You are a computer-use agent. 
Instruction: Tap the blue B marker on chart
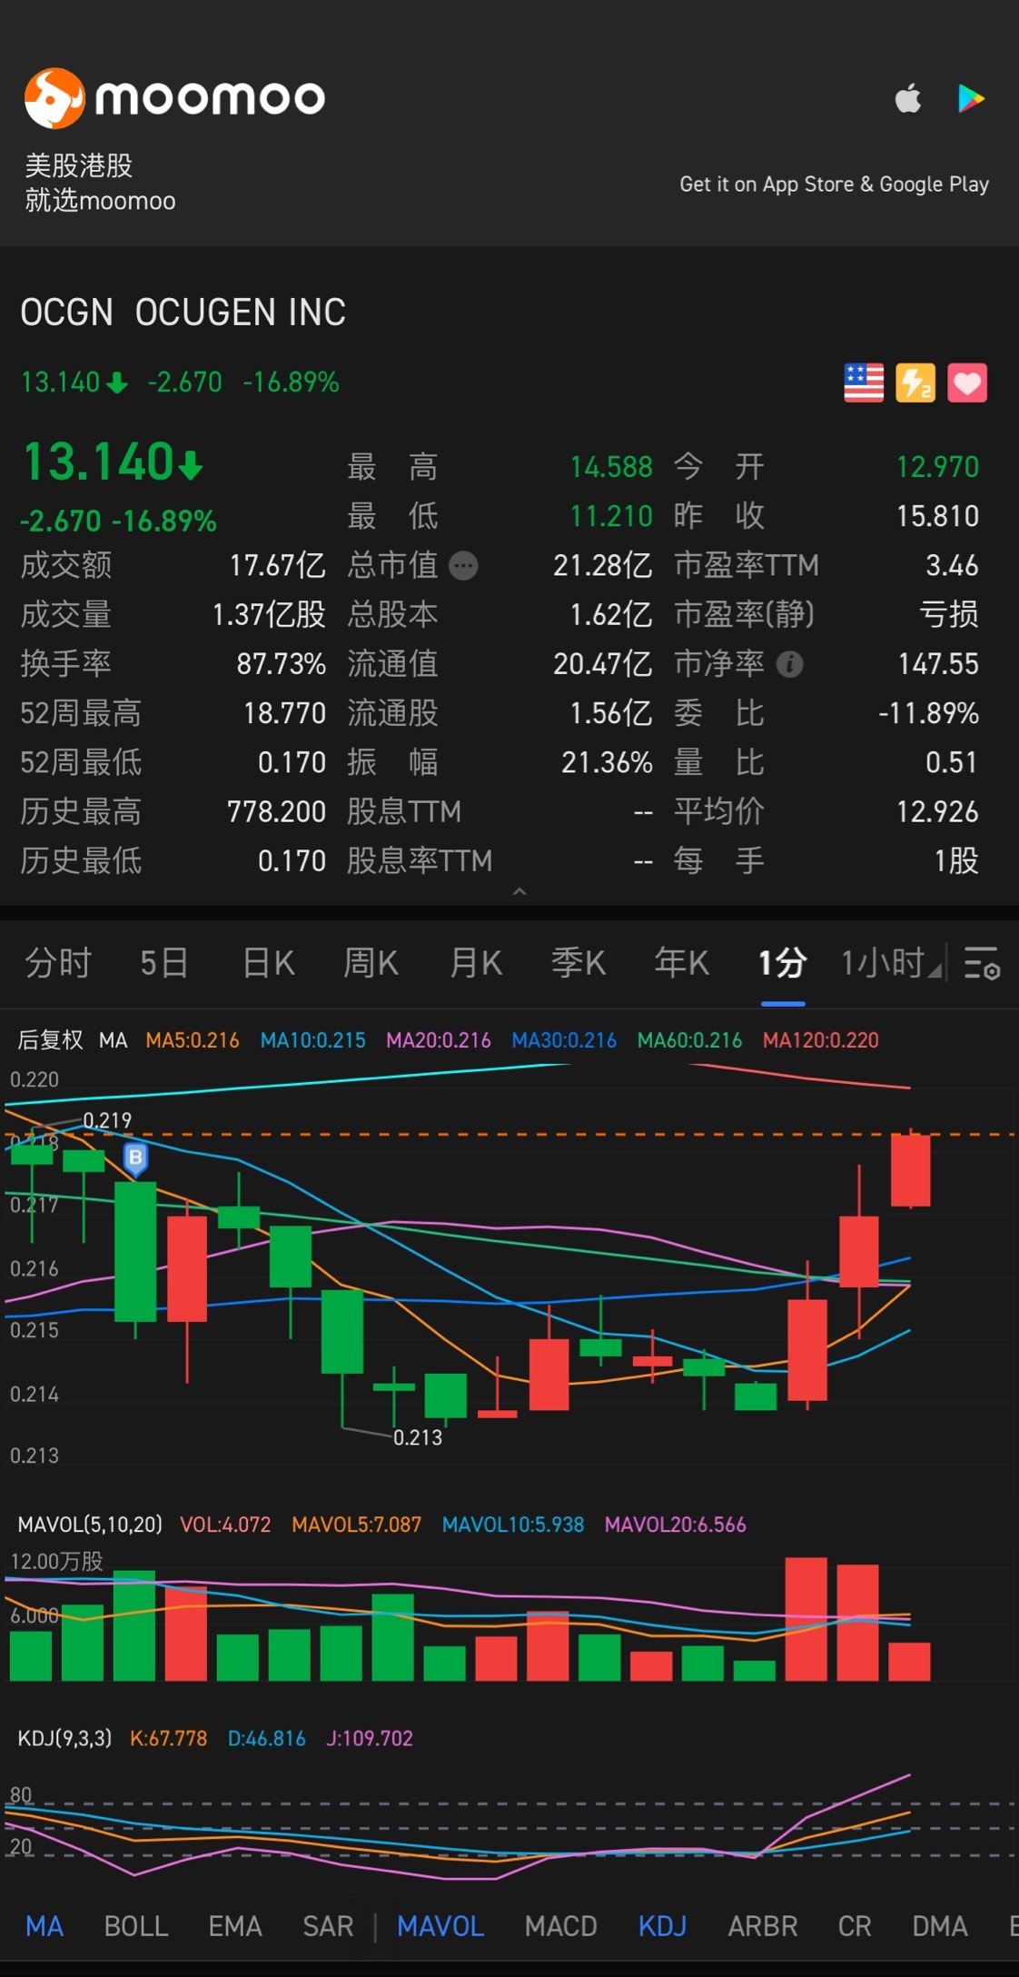[135, 1158]
